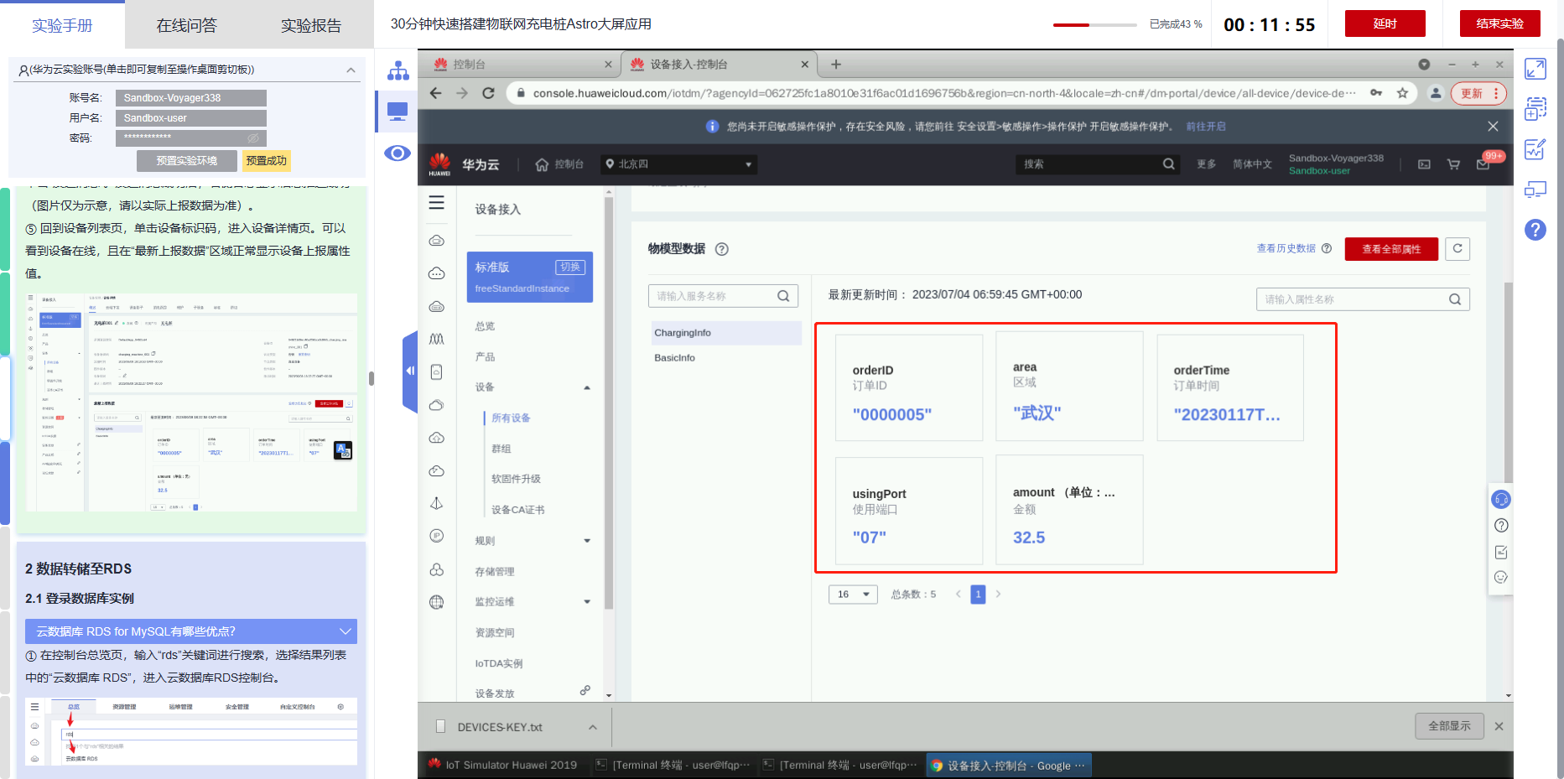Open a new browser tab
Image resolution: width=1564 pixels, height=779 pixels.
pyautogui.click(x=836, y=64)
